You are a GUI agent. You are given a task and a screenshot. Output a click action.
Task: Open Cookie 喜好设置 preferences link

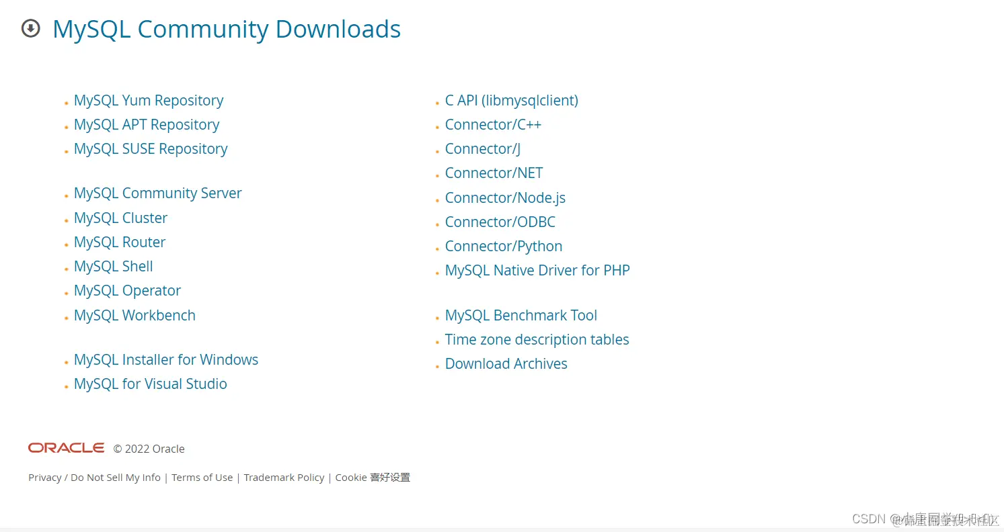point(373,478)
